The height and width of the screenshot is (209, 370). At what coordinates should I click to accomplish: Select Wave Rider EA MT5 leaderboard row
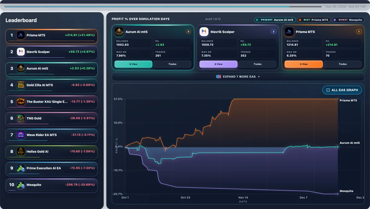[52, 136]
